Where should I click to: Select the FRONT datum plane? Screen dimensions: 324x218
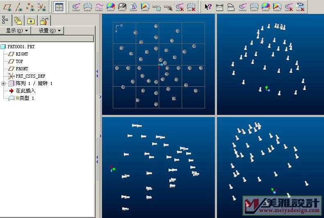click(x=22, y=69)
